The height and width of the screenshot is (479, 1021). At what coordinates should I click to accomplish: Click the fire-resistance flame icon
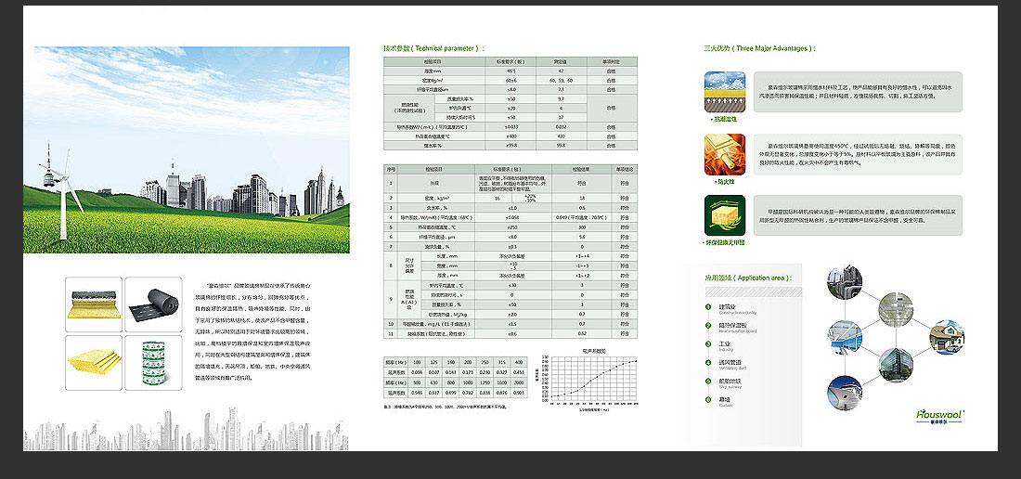pyautogui.click(x=723, y=154)
